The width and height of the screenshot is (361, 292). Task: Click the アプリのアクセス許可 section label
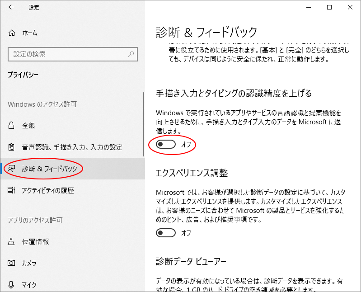coord(35,221)
